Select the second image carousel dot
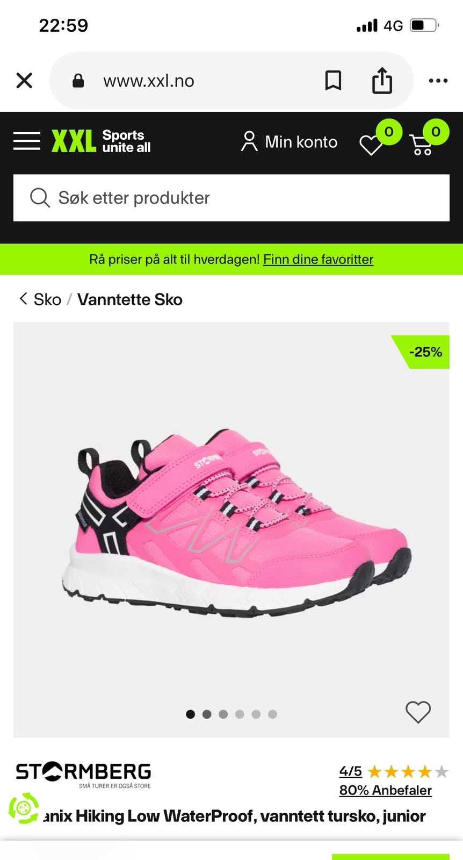The height and width of the screenshot is (860, 463). click(x=207, y=714)
